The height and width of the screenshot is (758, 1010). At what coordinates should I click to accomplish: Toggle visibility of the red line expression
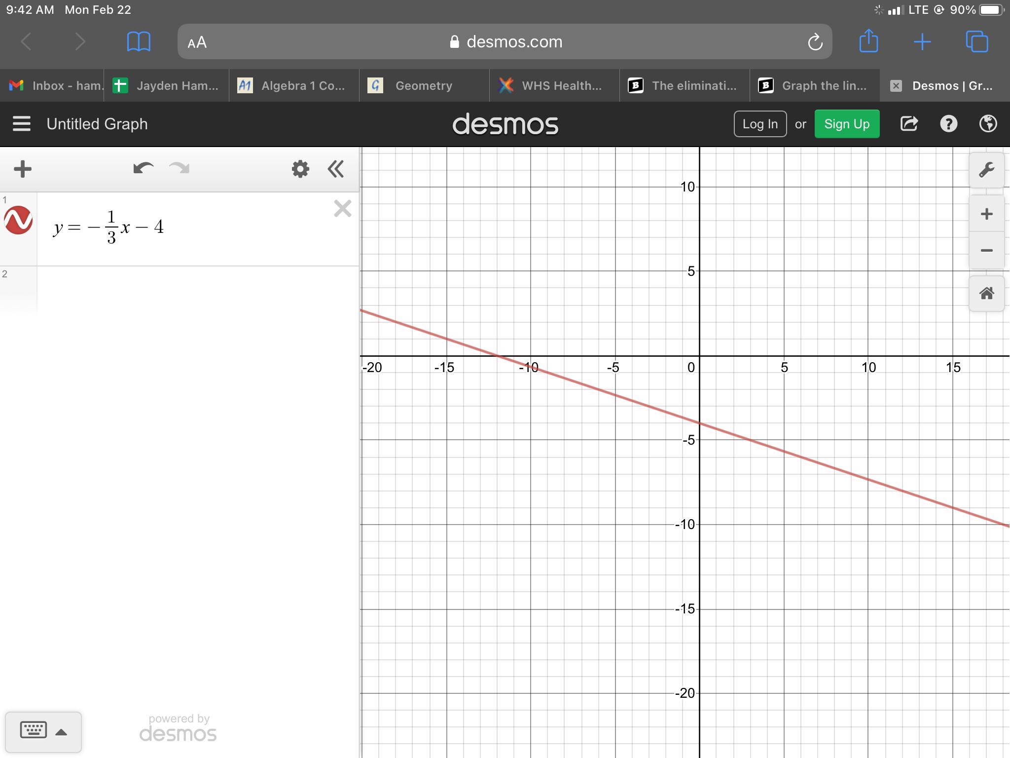(x=18, y=220)
